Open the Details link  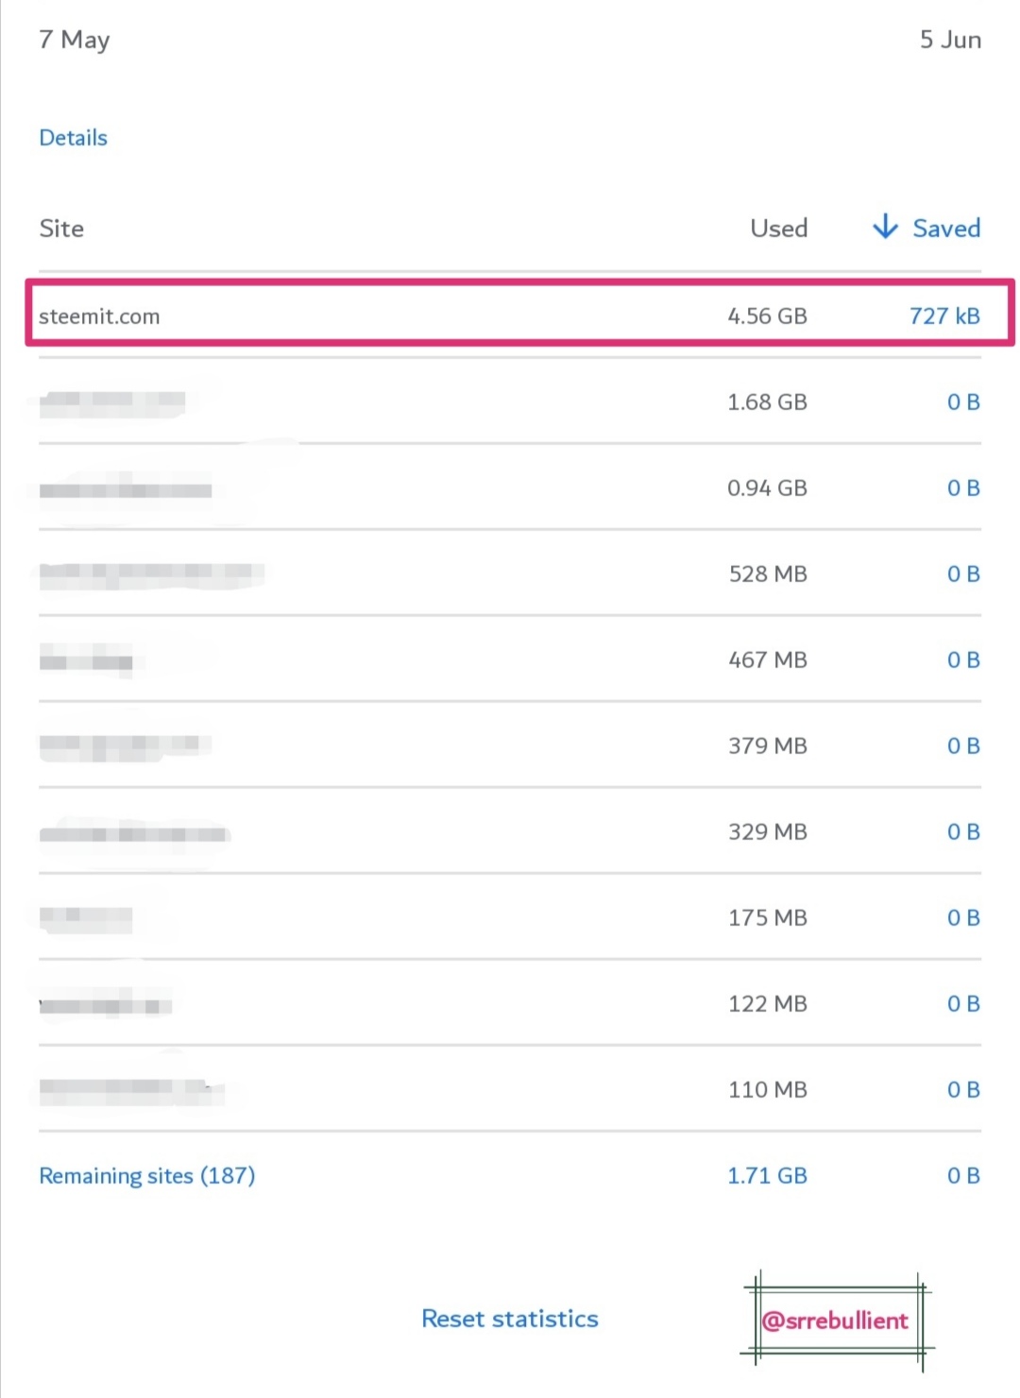pyautogui.click(x=73, y=138)
